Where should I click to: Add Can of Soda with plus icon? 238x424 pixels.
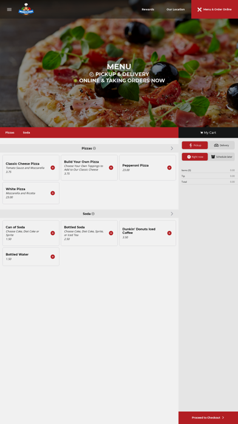coord(53,233)
